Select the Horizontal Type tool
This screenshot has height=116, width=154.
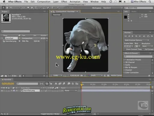[x=36, y=8]
